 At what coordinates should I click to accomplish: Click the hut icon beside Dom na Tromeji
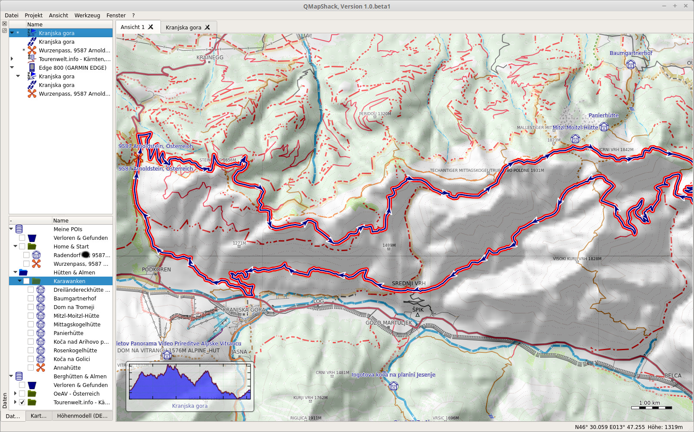[x=41, y=307]
